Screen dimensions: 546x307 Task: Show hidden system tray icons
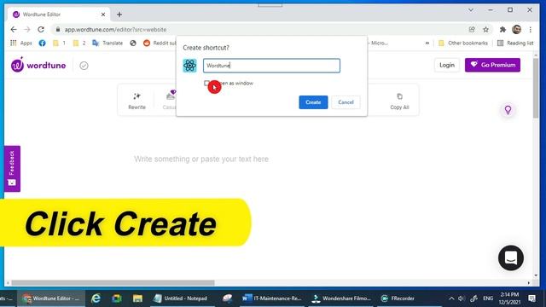pos(451,298)
